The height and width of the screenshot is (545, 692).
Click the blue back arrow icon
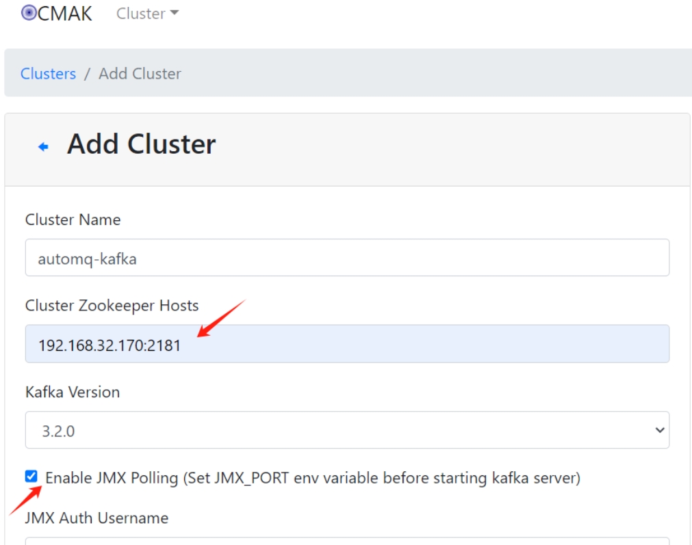(x=43, y=146)
